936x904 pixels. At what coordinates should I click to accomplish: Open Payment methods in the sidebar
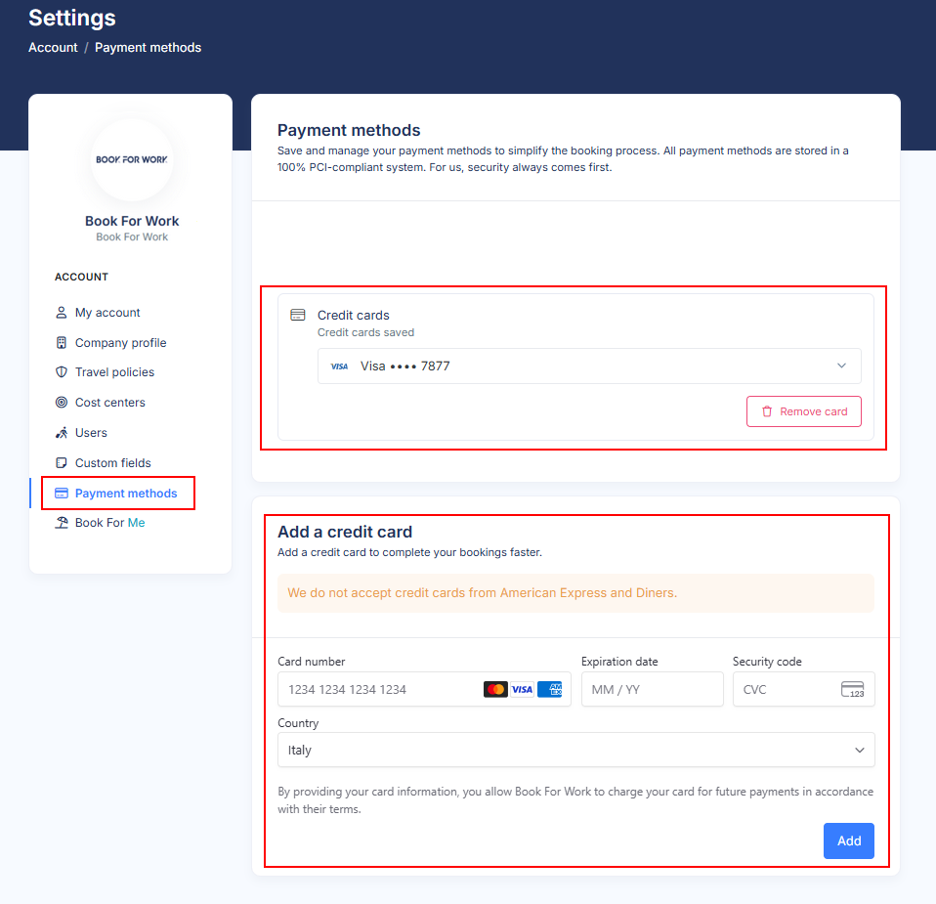(126, 494)
